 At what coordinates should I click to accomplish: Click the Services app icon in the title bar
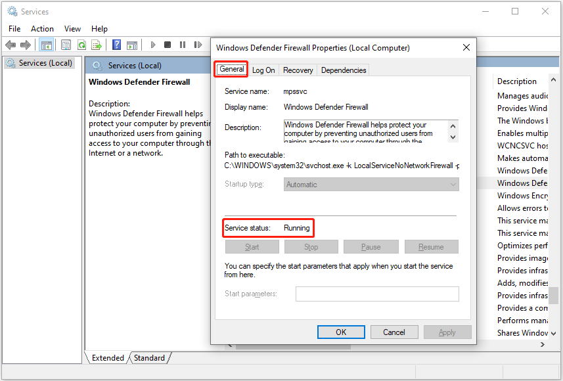pyautogui.click(x=12, y=11)
